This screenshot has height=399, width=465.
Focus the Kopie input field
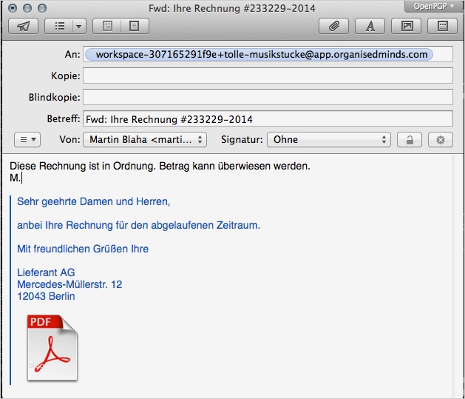point(268,76)
